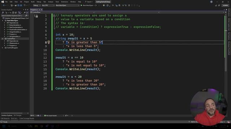Open the Any CPU platform dropdown
This screenshot has height=129, width=231.
point(48,5)
